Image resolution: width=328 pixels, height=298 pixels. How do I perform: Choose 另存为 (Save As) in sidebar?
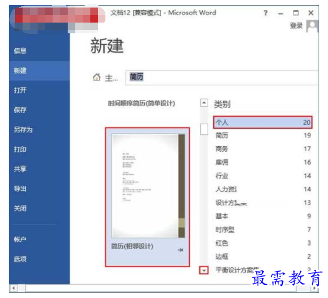click(23, 129)
